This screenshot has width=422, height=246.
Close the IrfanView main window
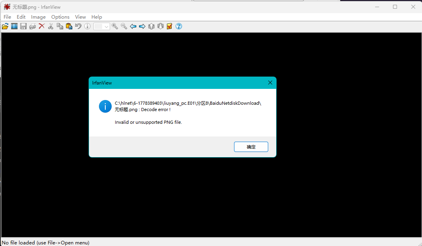tap(413, 7)
